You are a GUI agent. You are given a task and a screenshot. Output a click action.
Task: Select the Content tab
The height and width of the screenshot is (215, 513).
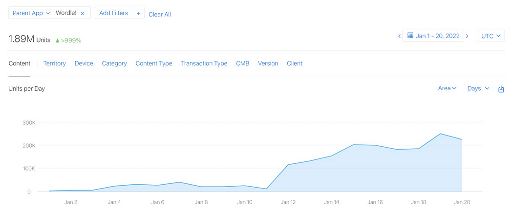click(x=20, y=63)
